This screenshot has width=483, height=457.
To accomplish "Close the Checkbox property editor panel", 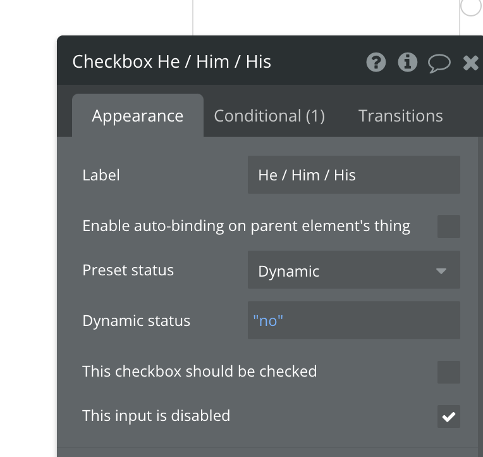I will tap(471, 62).
